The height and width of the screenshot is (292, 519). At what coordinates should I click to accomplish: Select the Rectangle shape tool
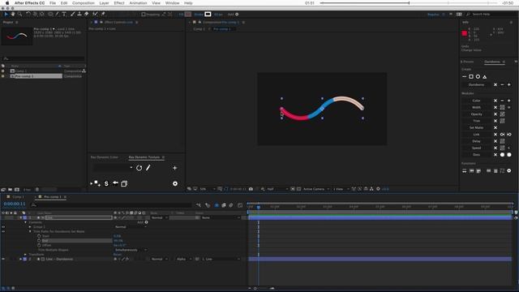[50, 15]
